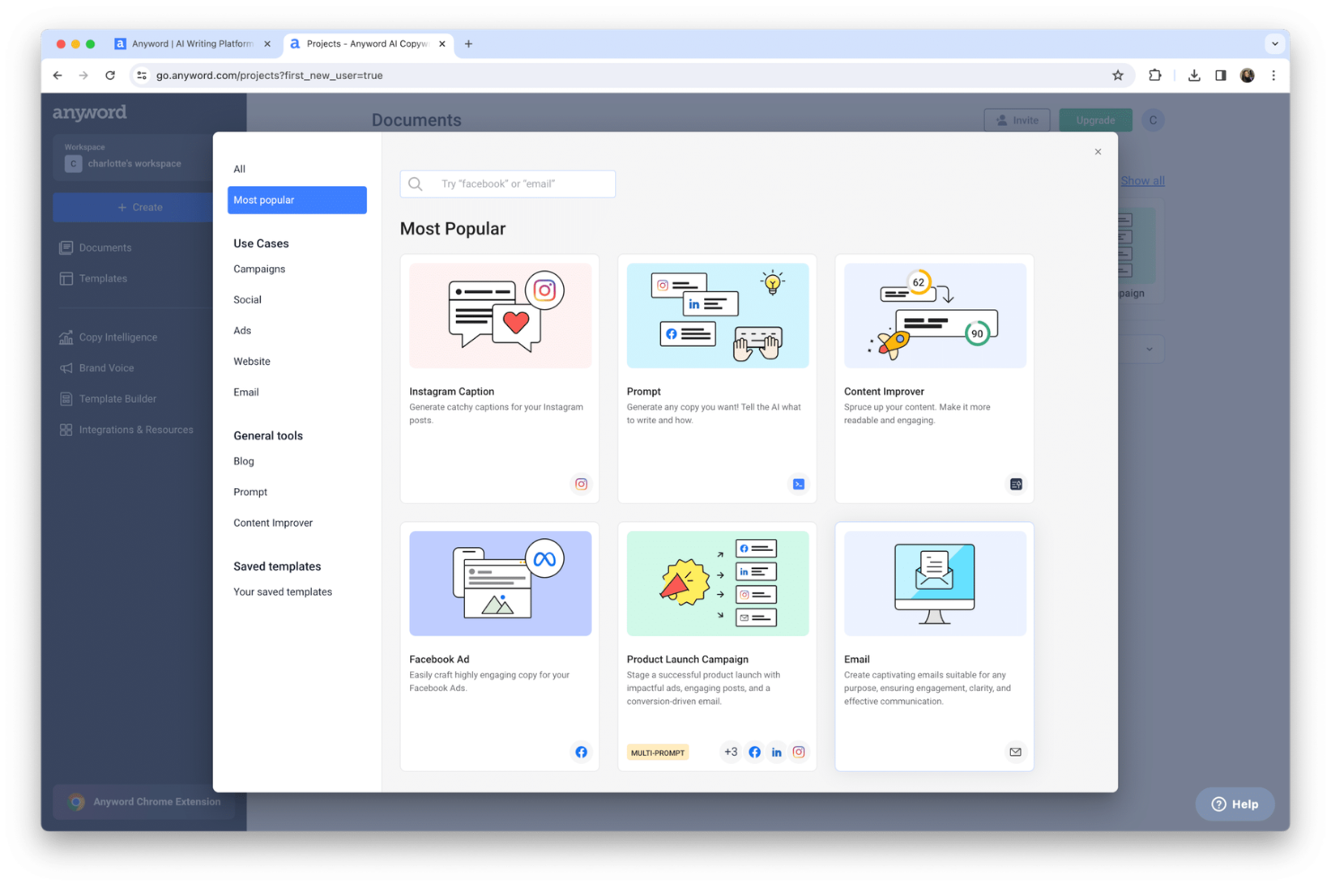Open the Help widget

coord(1234,803)
